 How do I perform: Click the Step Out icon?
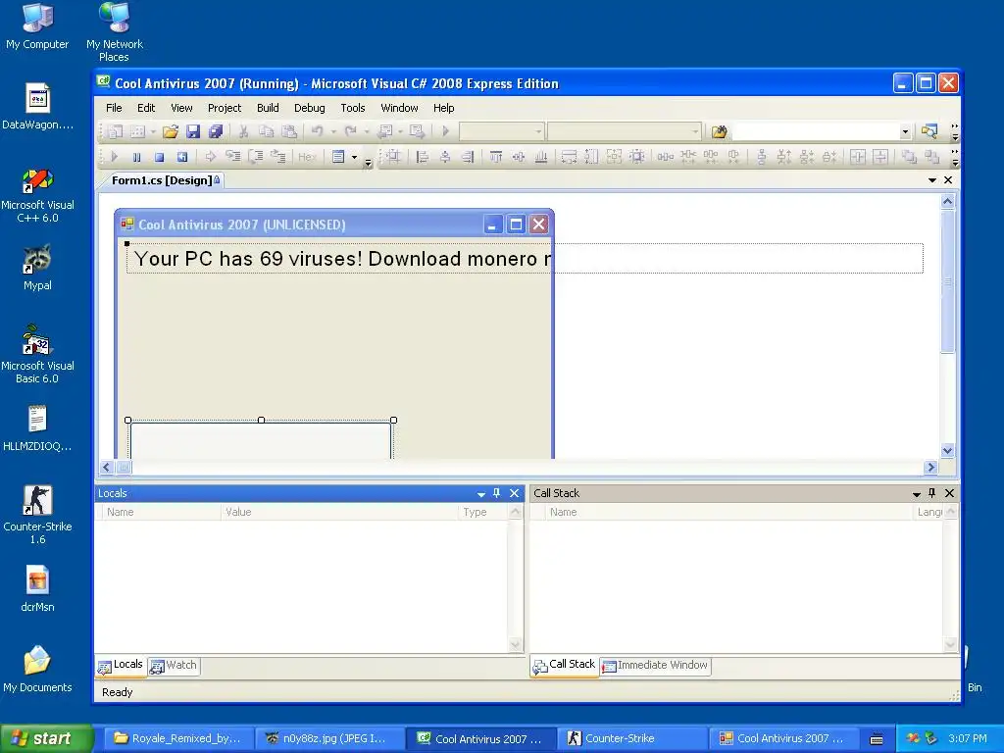pyautogui.click(x=278, y=156)
